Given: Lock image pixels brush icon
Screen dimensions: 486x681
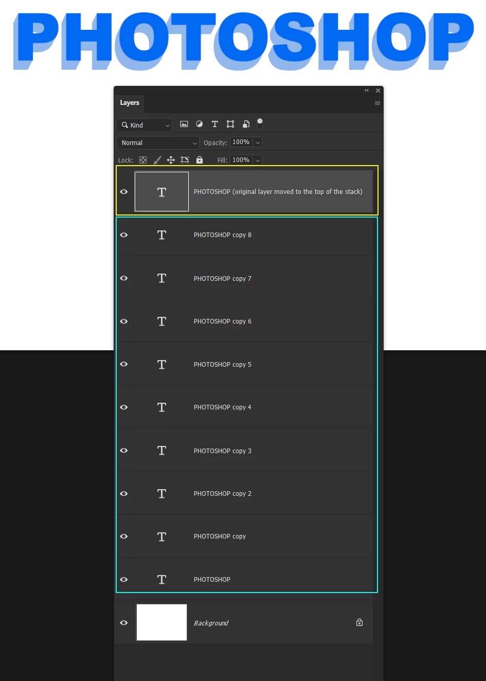Looking at the screenshot, I should [x=157, y=160].
